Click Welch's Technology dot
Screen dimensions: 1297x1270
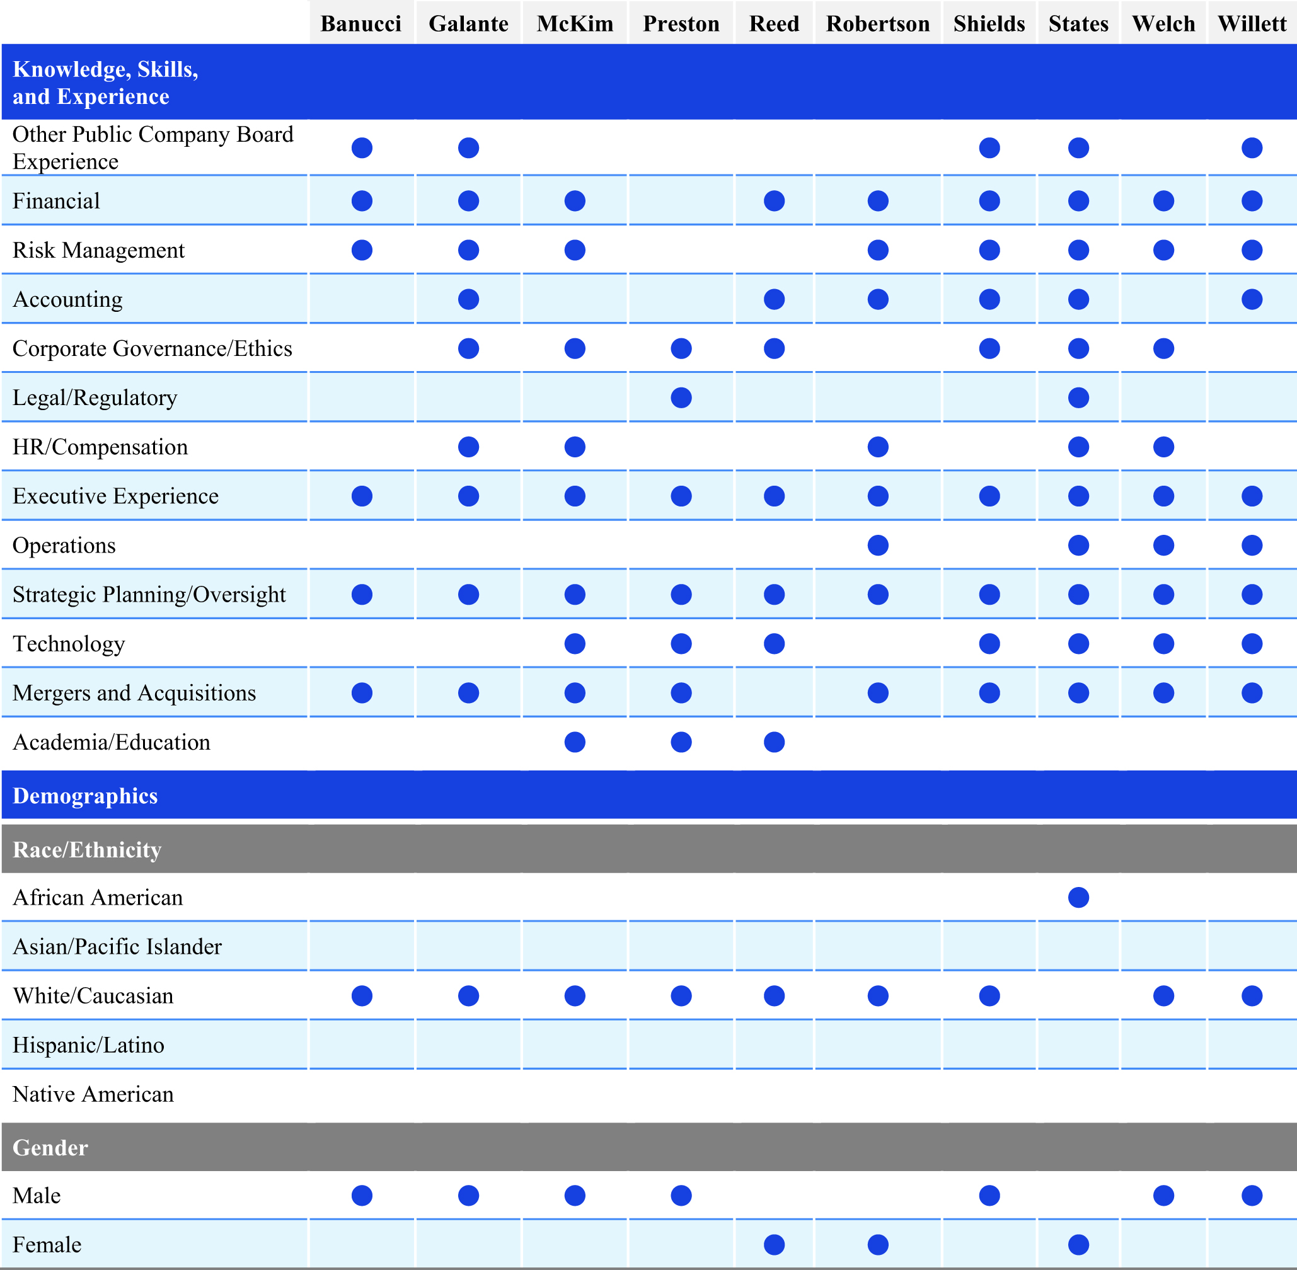1163,643
